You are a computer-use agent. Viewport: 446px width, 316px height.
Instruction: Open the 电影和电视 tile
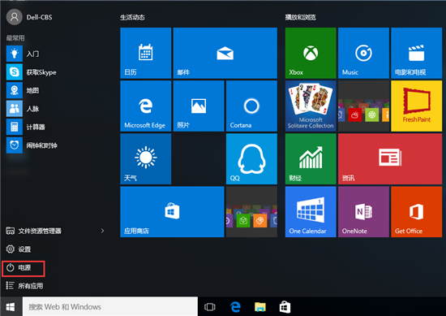click(x=417, y=53)
